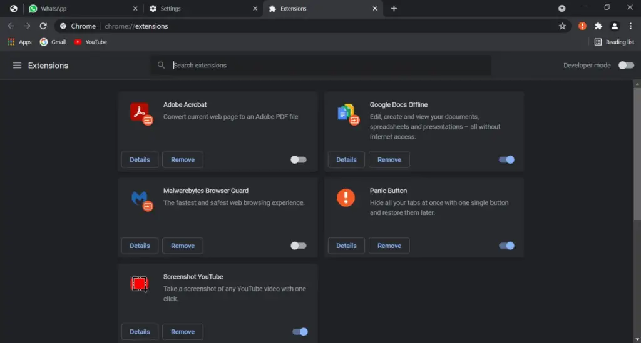Screen dimensions: 641x343
Task: Bookmark this page with the star icon
Action: pos(562,26)
